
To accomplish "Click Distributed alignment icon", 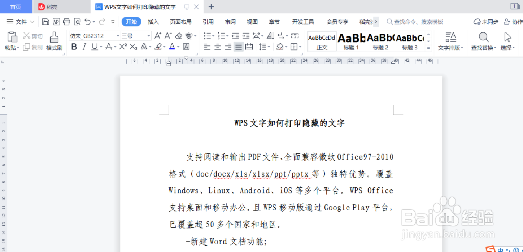I will (x=249, y=47).
